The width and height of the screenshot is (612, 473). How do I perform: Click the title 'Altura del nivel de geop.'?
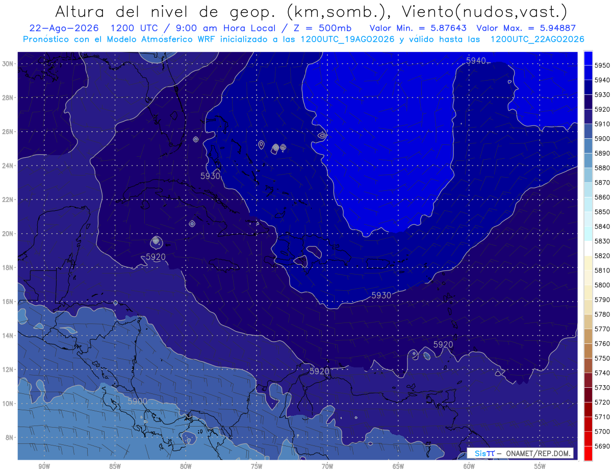[166, 11]
